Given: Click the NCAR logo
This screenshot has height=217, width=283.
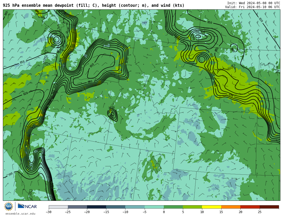Looking at the screenshot, I should [27, 206].
